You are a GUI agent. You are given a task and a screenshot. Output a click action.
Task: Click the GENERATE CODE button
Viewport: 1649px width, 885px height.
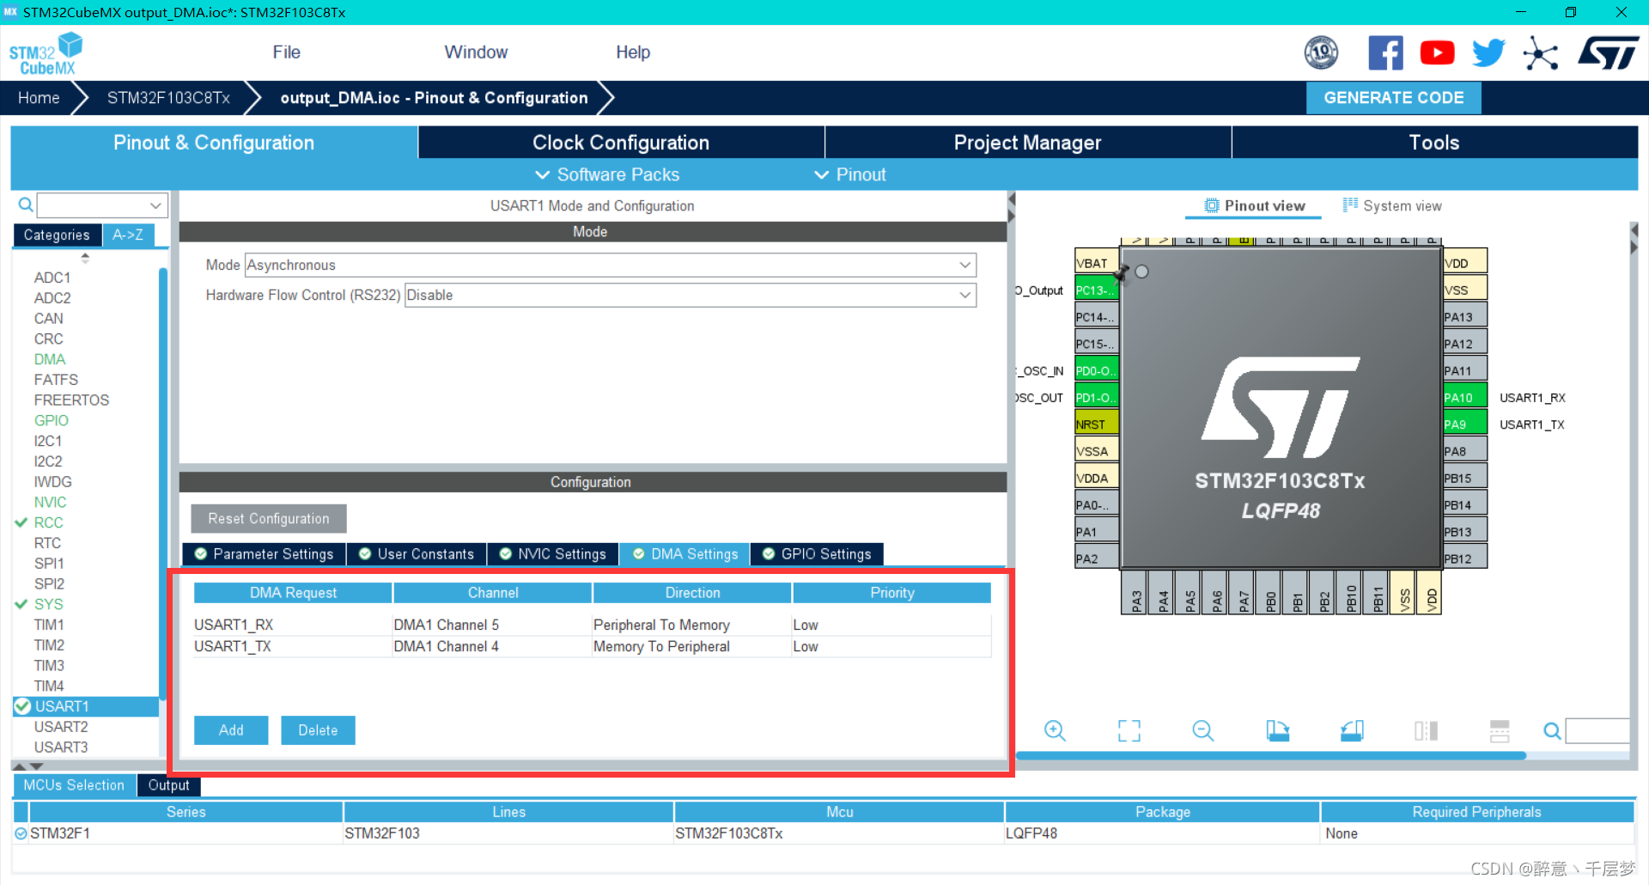(1394, 98)
